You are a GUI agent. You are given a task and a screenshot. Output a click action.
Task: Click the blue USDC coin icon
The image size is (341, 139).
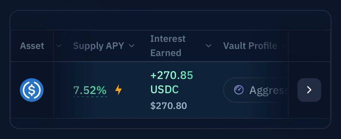(x=32, y=90)
